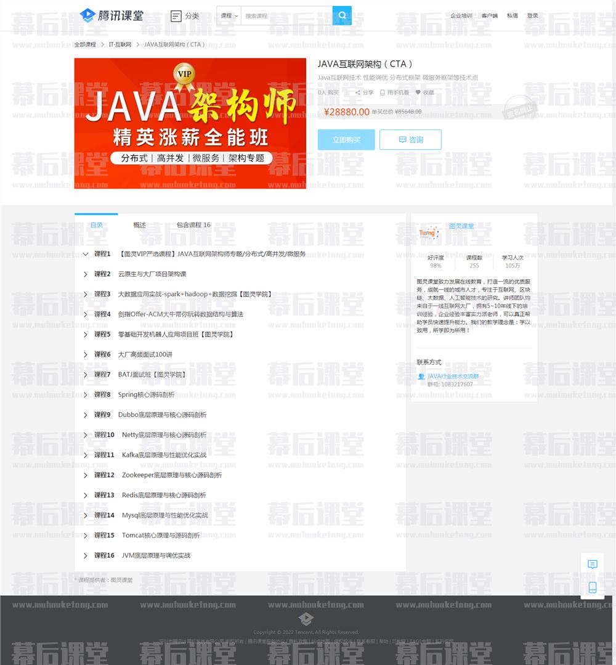Click the floating feedback chat icon
Screen dimensions: 616x665
[x=592, y=564]
